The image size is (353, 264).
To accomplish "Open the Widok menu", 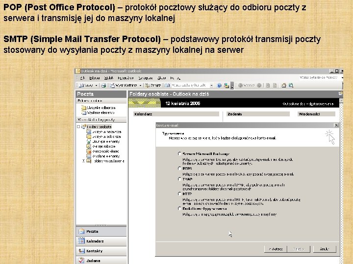I will coord(109,78).
